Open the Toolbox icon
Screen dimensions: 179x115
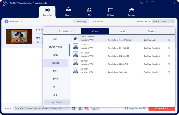coord(132,10)
